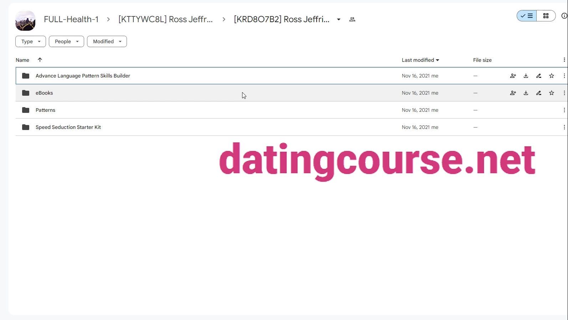Share the eBooks folder
Viewport: 568px width, 320px height.
pyautogui.click(x=513, y=93)
